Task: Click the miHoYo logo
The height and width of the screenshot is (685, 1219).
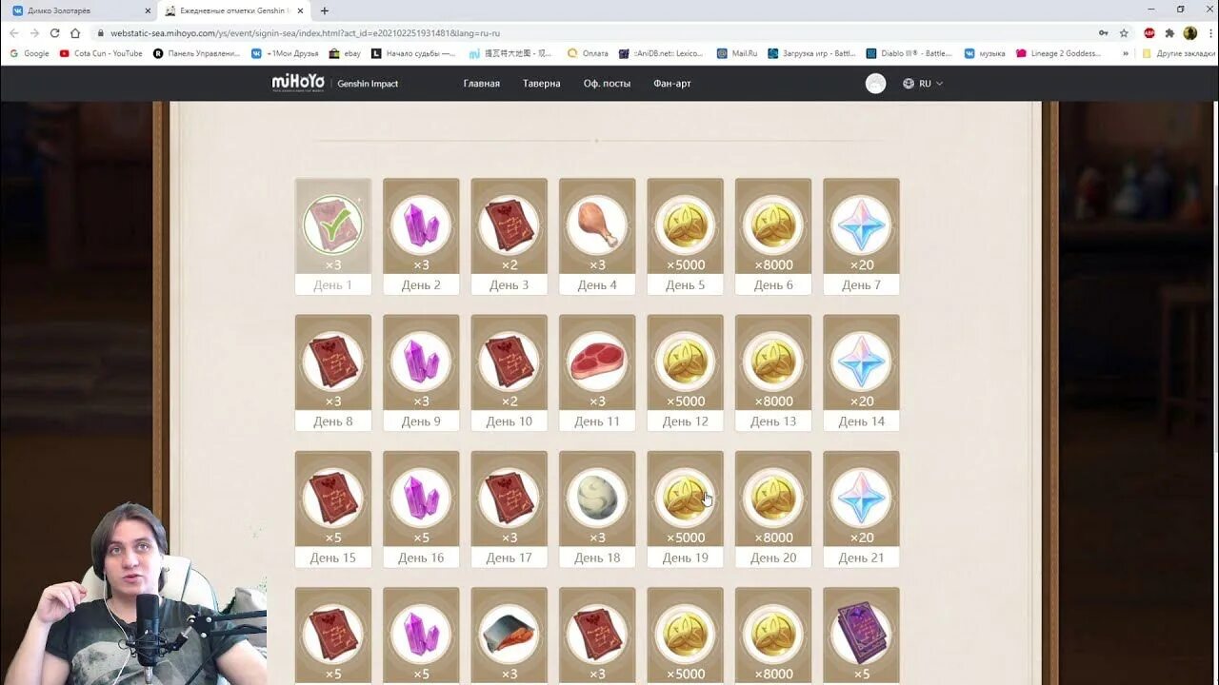Action: point(298,83)
